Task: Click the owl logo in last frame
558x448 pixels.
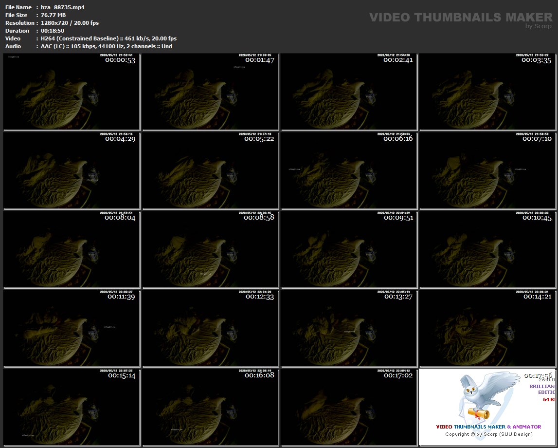Action: 489,396
